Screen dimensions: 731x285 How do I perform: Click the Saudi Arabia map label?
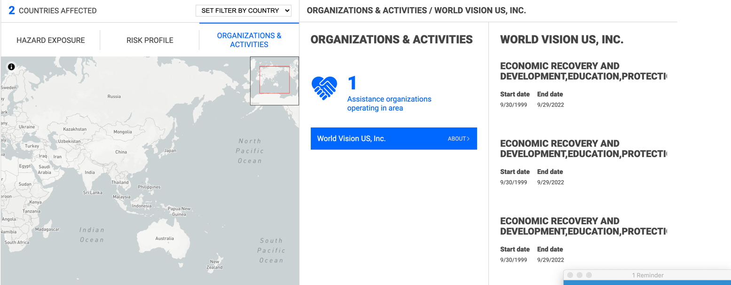[45, 169]
